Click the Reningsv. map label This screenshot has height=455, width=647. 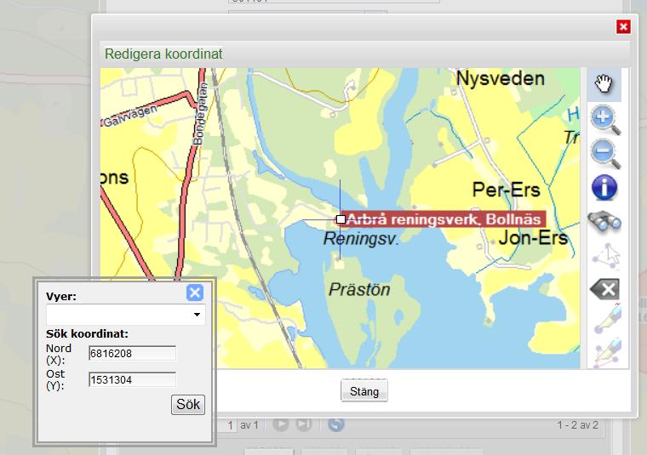pos(361,239)
